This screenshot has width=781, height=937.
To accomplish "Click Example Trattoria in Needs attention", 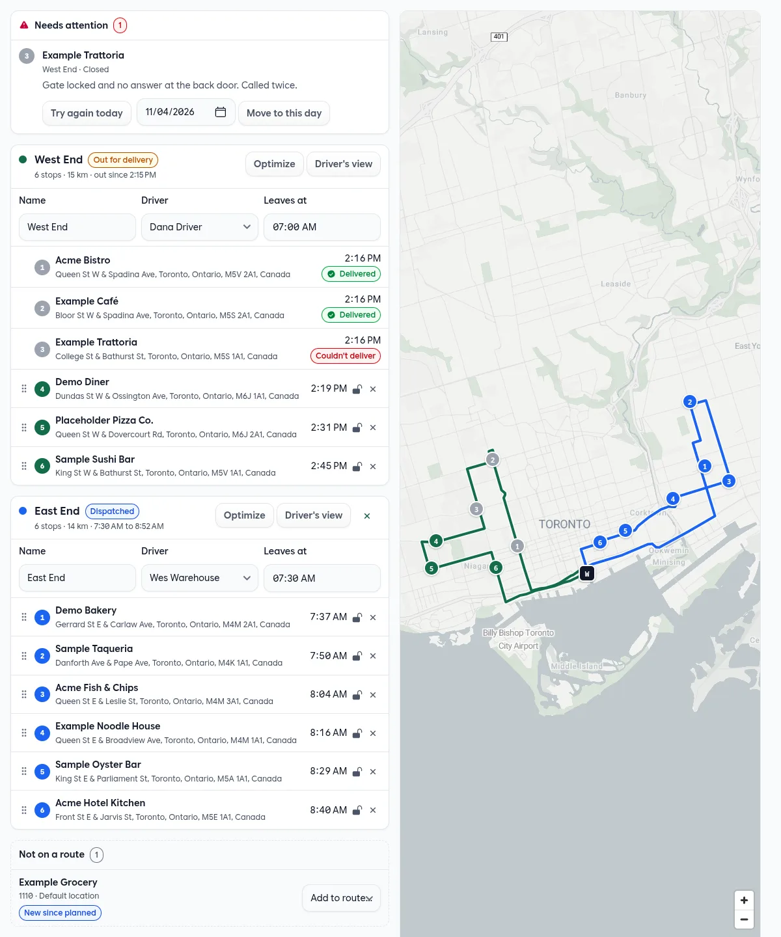I will tap(83, 55).
